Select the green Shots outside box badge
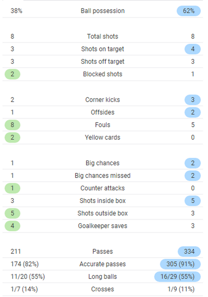The image size is (208, 297). 12,213
